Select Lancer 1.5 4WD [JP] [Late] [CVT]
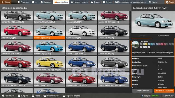 tap(17, 79)
